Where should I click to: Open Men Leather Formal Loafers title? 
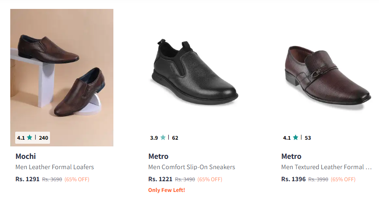click(54, 167)
